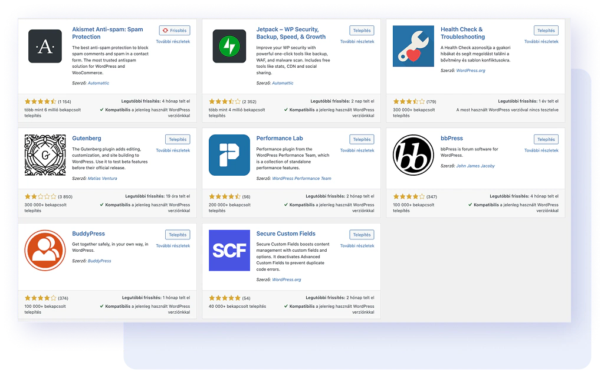Click the WordPress Performance Team author link
This screenshot has height=375, width=604.
[301, 178]
